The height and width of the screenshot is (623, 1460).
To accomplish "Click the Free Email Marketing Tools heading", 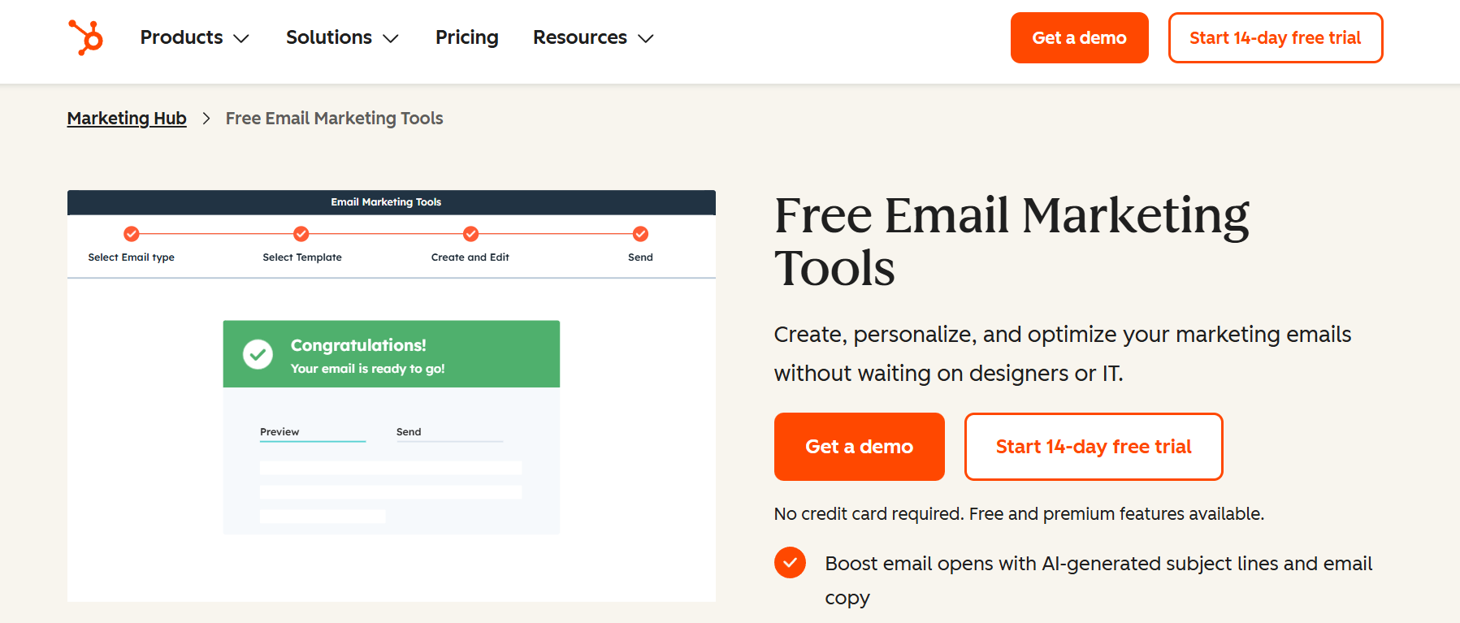I will click(x=1012, y=241).
